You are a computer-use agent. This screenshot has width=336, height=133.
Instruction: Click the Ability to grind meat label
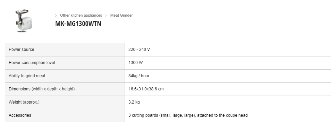(x=27, y=76)
